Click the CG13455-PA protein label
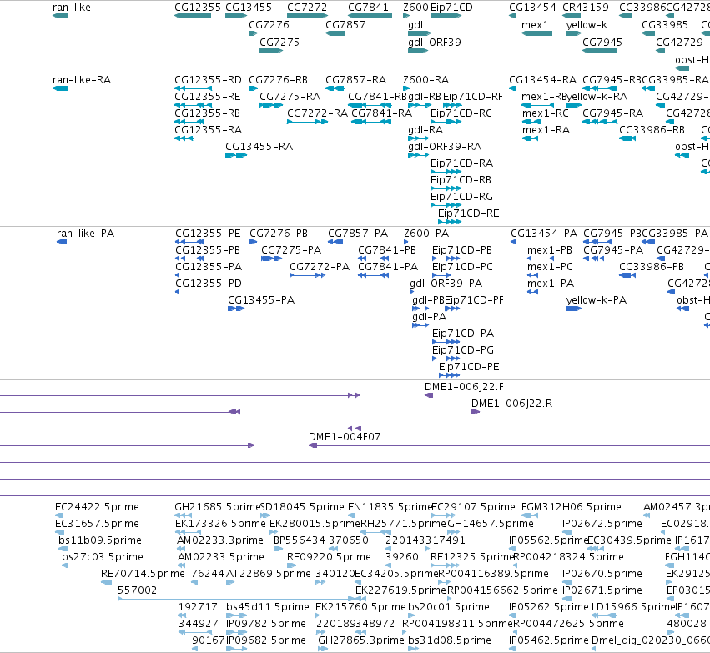 click(x=261, y=300)
